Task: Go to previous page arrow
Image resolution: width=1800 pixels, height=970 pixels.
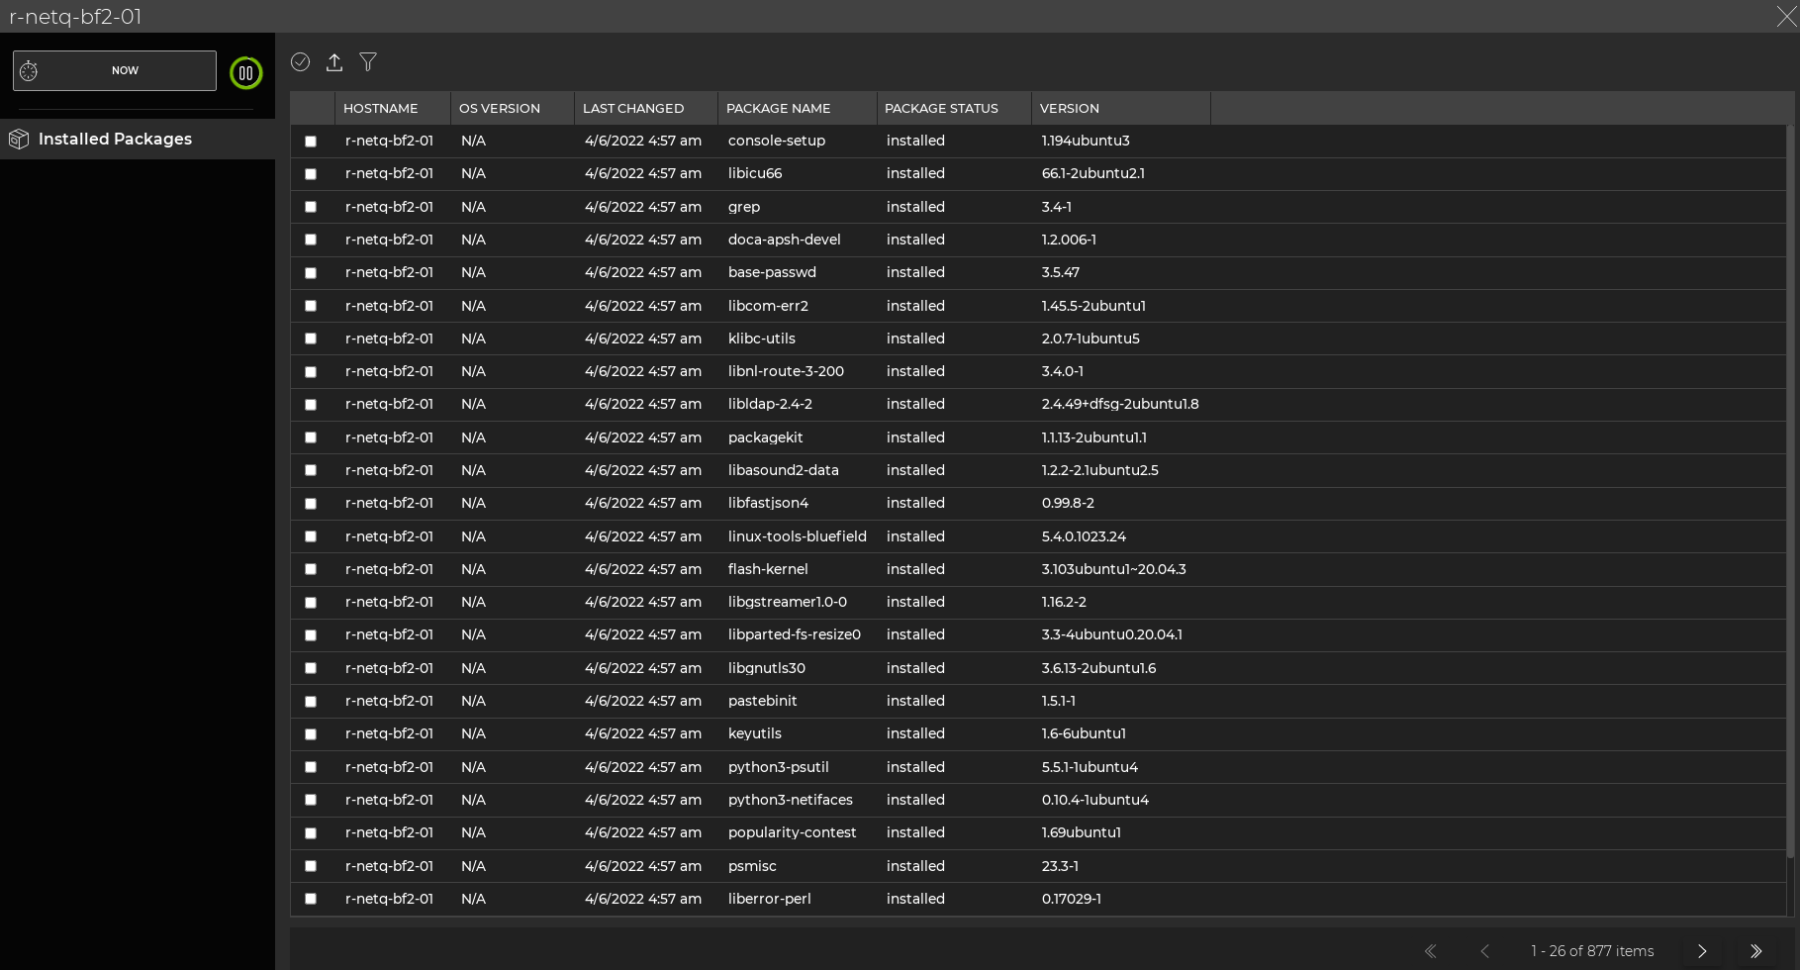Action: pos(1484,951)
